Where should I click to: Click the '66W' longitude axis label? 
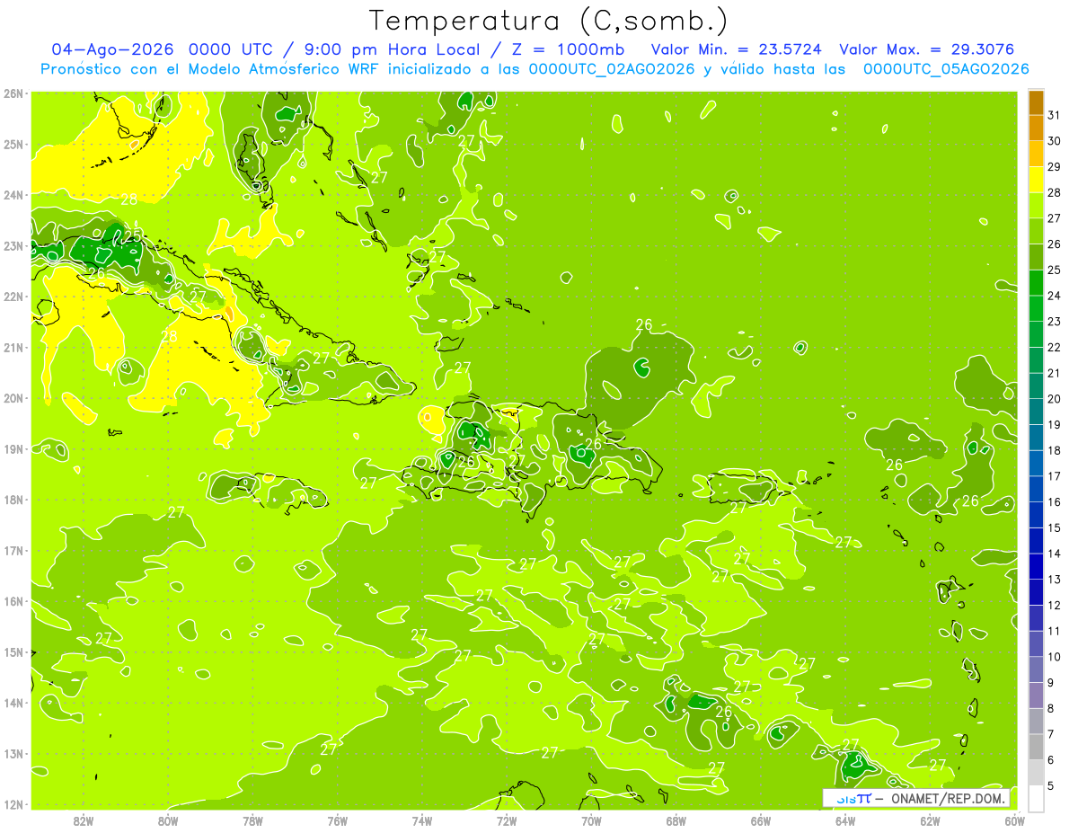tap(760, 820)
